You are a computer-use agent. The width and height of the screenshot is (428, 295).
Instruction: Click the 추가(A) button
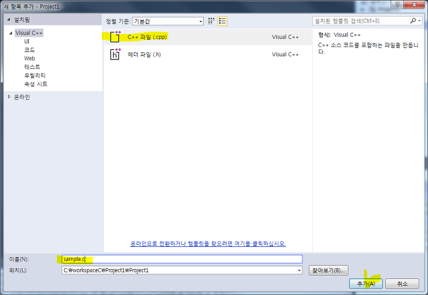366,284
